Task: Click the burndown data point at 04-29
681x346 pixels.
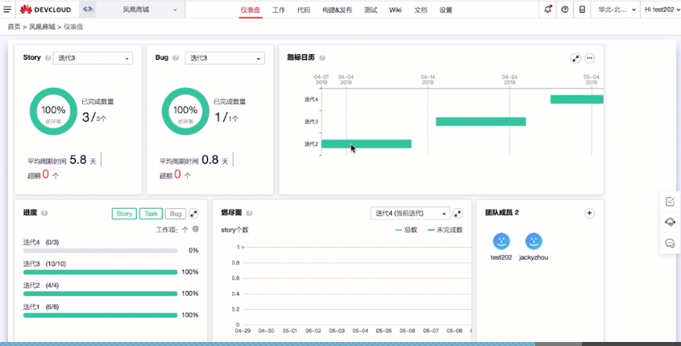Action: coord(243,247)
